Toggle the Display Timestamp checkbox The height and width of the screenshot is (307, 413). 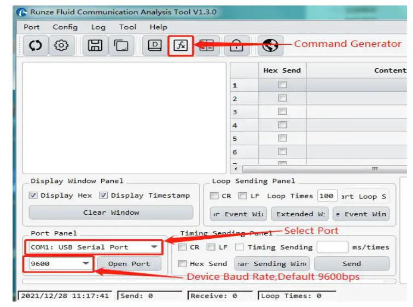[103, 195]
